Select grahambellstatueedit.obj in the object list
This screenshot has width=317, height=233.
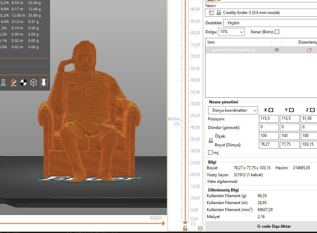pos(233,50)
